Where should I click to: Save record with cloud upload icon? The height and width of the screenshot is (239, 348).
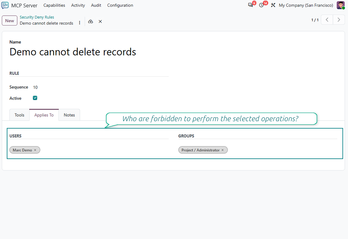[91, 22]
